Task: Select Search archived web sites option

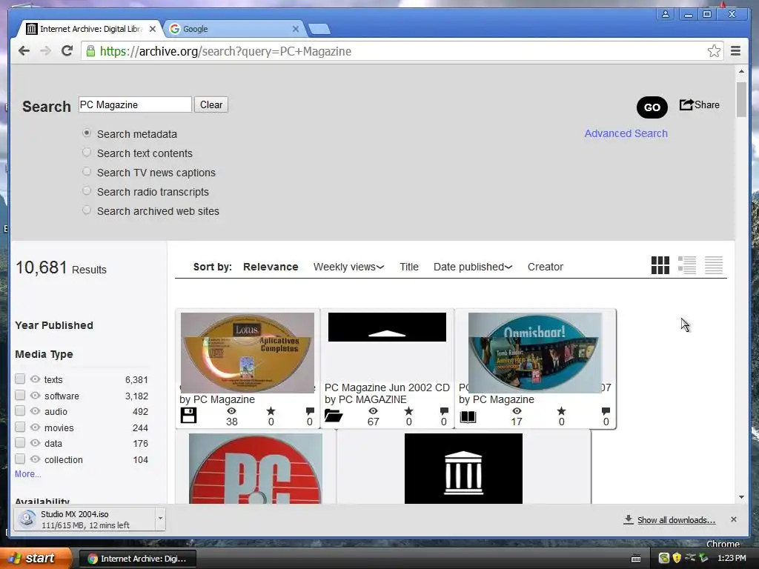Action: [87, 210]
